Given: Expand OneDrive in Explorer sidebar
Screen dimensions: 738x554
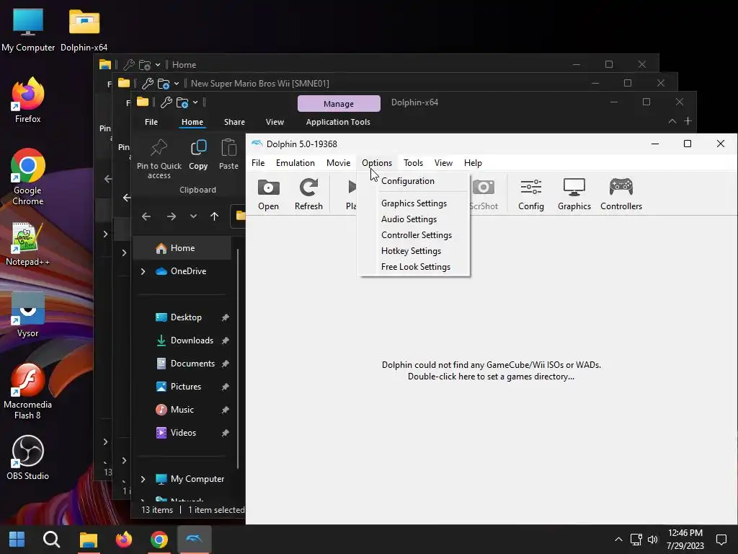Looking at the screenshot, I should (x=143, y=271).
